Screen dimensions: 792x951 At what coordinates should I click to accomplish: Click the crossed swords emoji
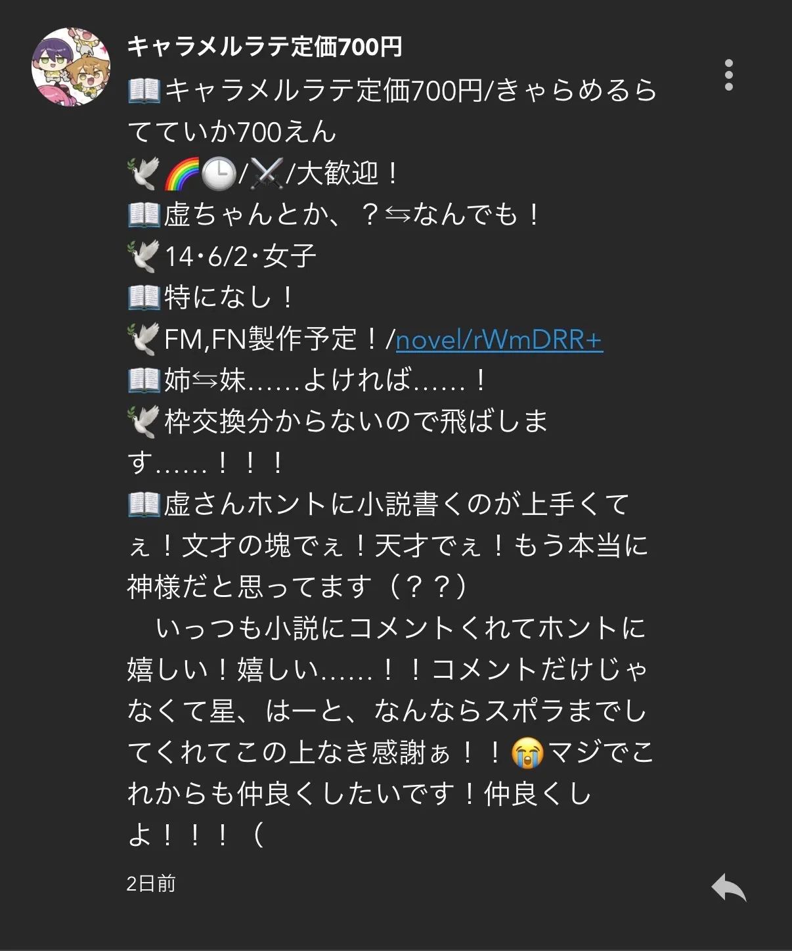point(267,174)
